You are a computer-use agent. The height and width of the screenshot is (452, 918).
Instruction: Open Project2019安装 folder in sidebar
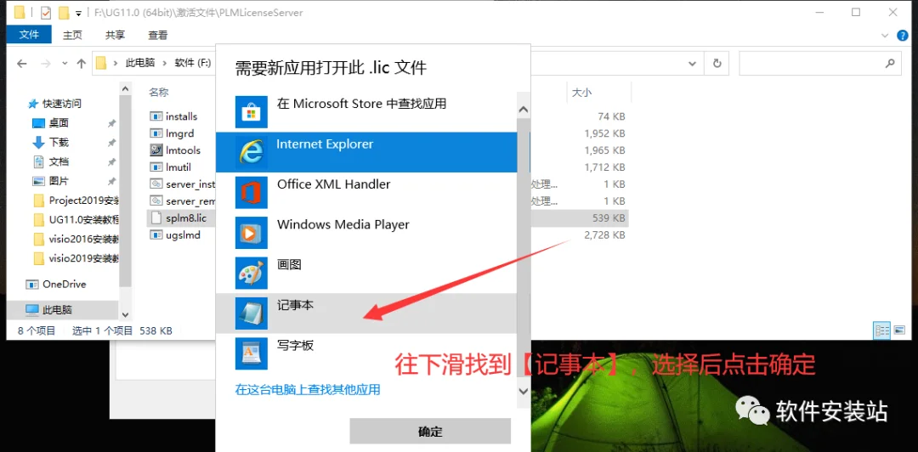[76, 201]
